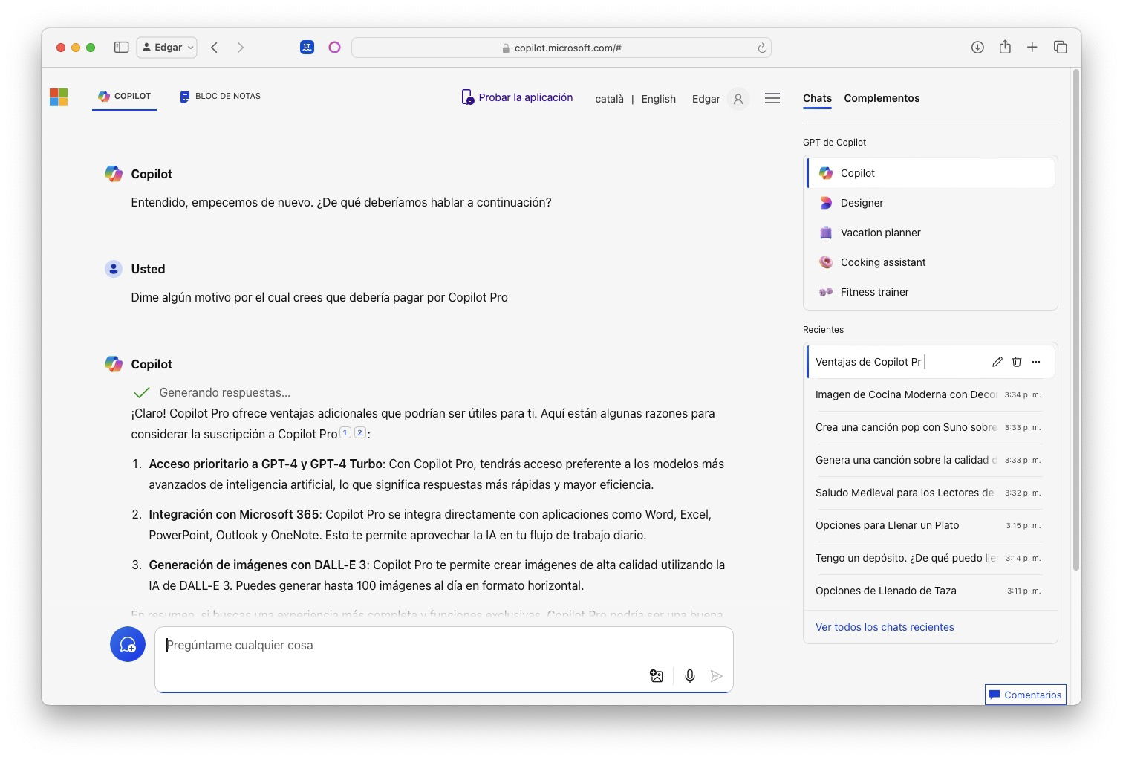The height and width of the screenshot is (760, 1123).
Task: Choose Fitness trainer GPT
Action: coord(930,292)
